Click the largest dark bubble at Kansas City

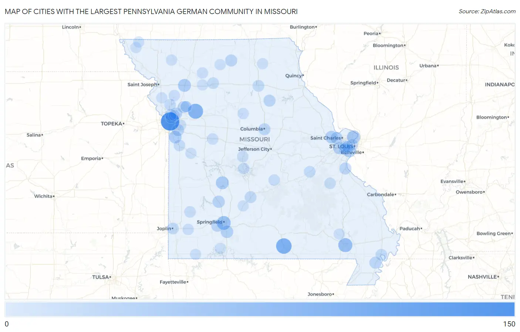tap(170, 121)
